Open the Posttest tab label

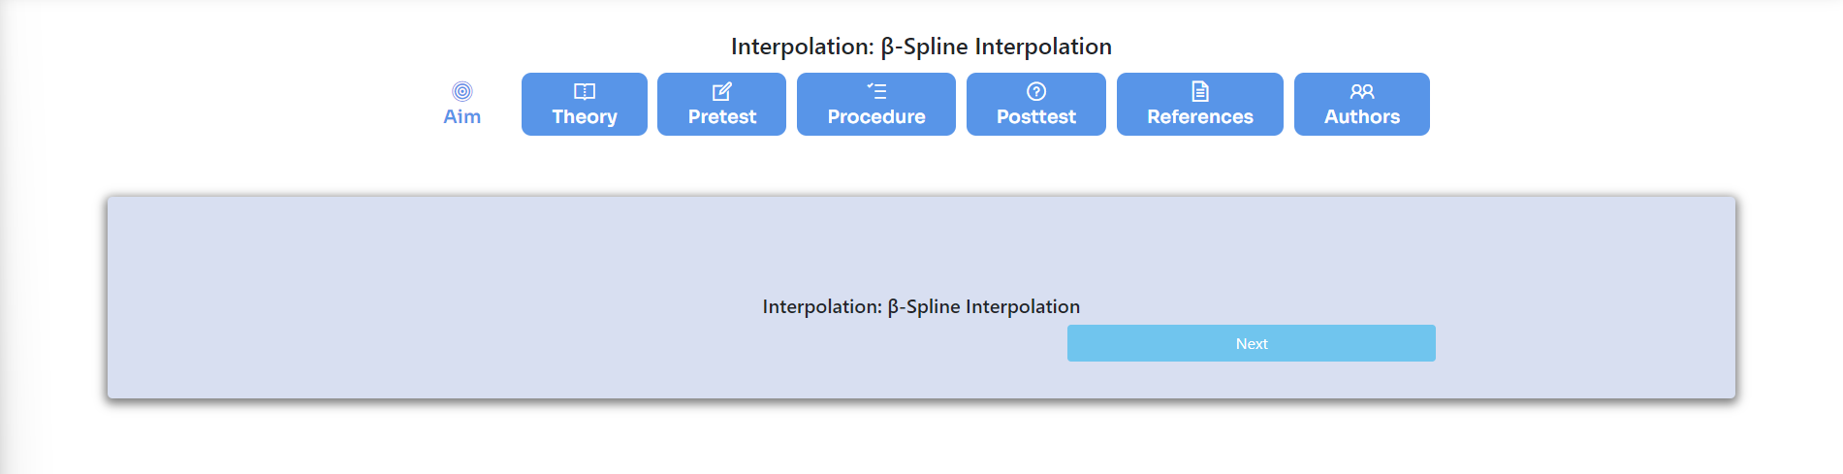tap(1036, 117)
